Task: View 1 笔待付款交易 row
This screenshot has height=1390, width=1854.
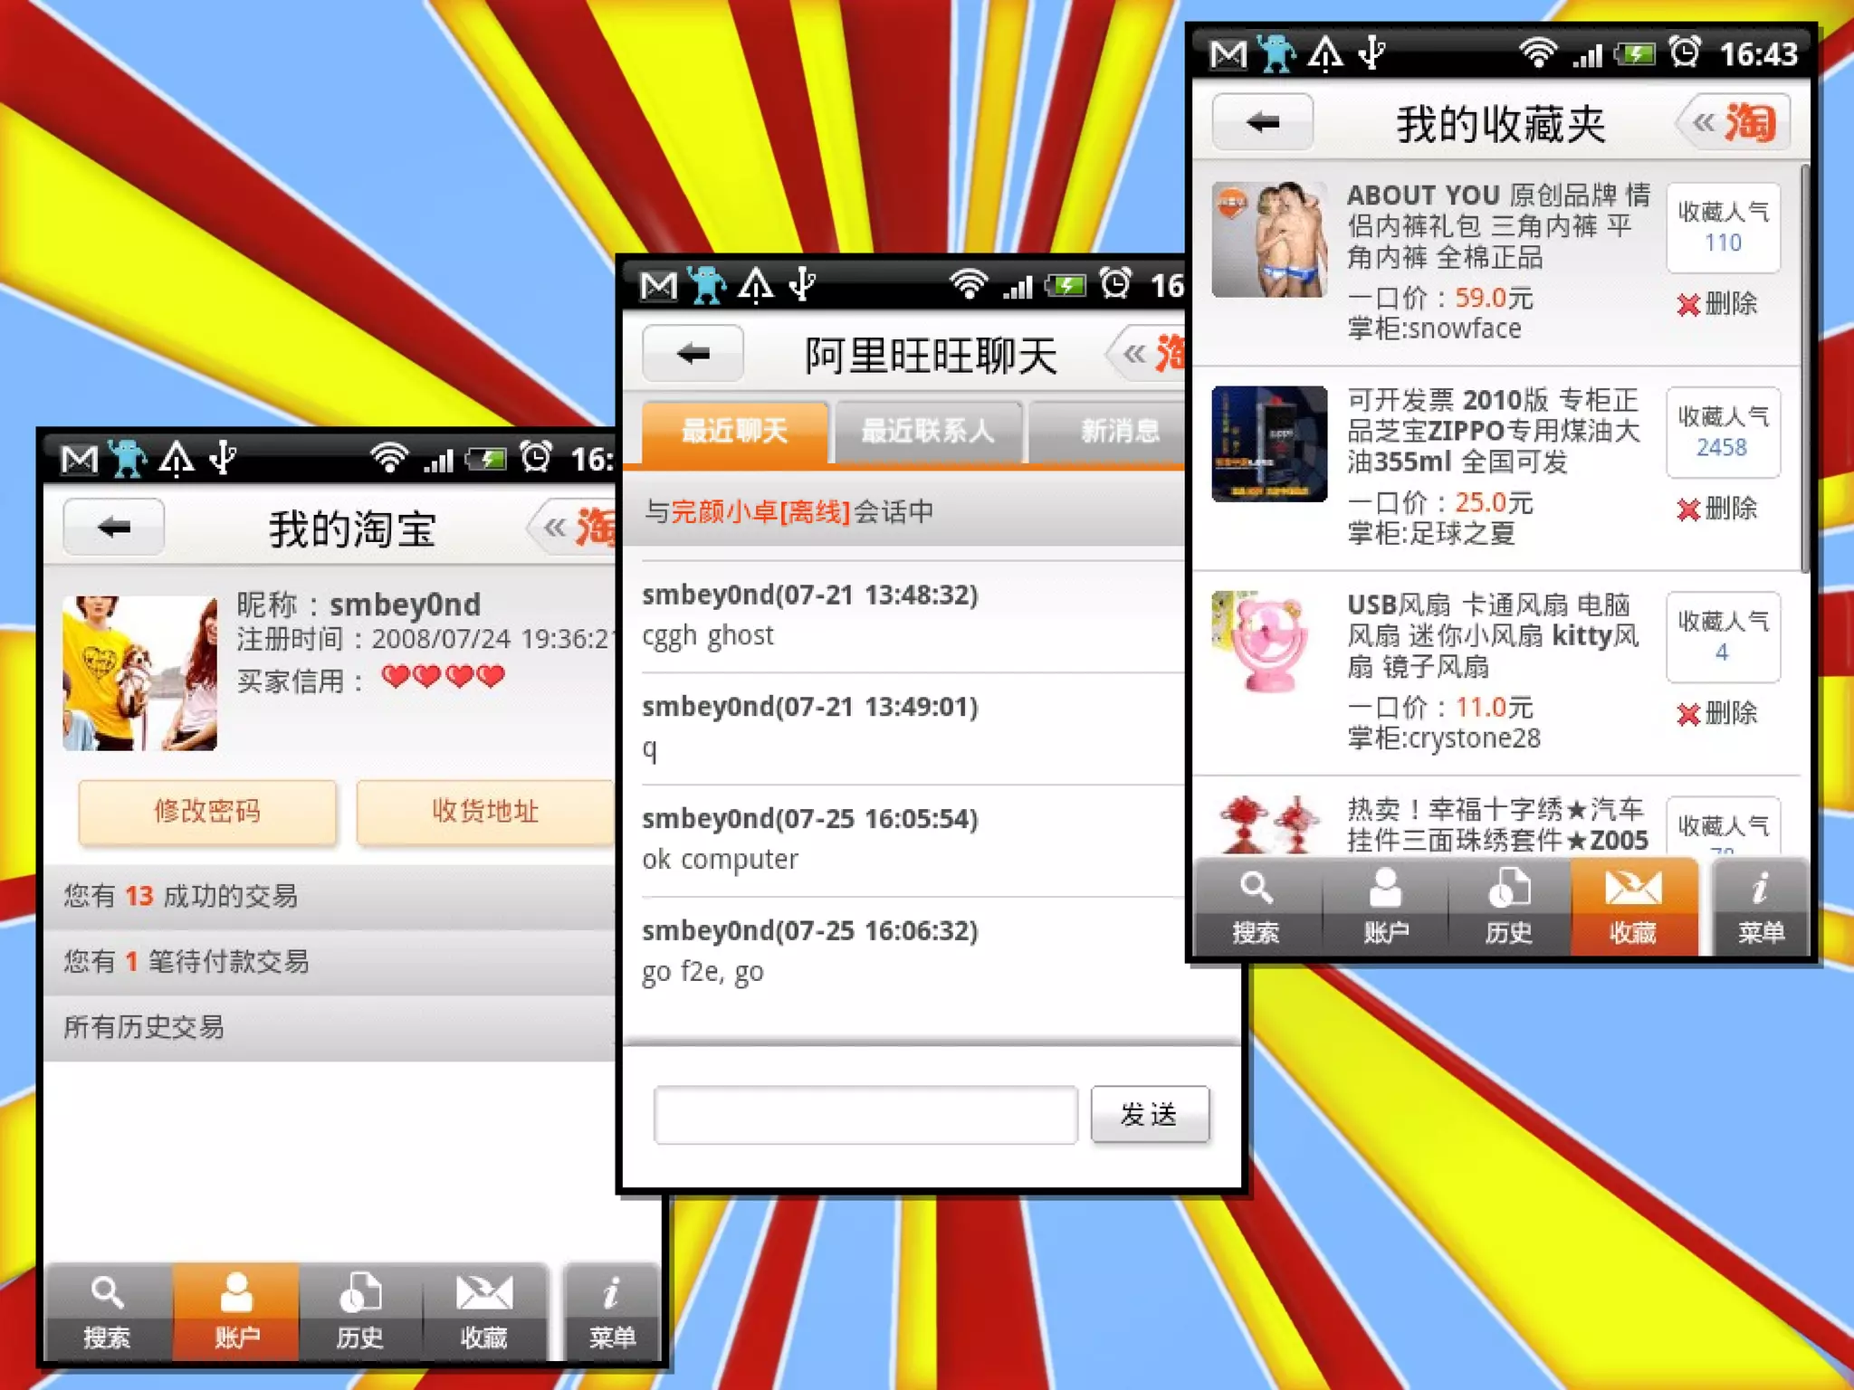Action: 330,962
